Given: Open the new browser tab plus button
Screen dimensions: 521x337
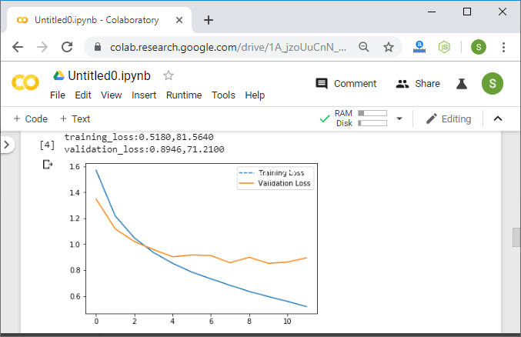Looking at the screenshot, I should coord(208,20).
